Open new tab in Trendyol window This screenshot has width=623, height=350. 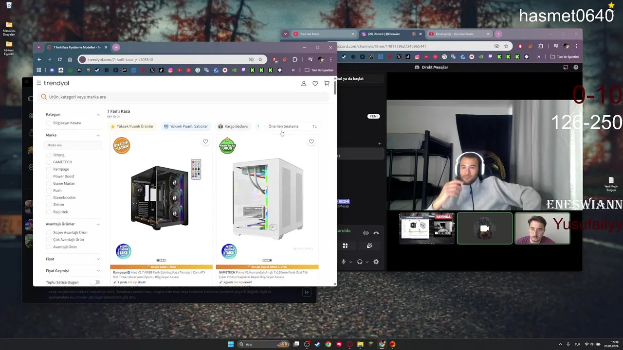(x=116, y=47)
